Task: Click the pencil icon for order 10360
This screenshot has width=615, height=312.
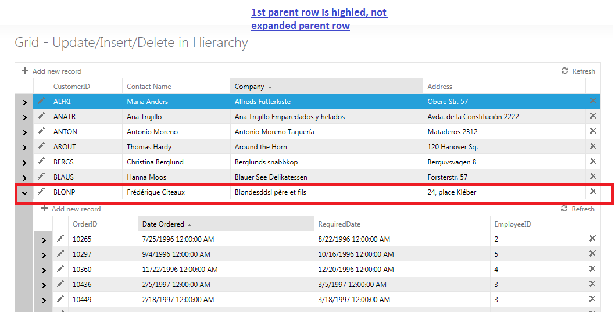Action: point(60,268)
